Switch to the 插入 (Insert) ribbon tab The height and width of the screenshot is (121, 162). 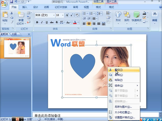click(25, 7)
